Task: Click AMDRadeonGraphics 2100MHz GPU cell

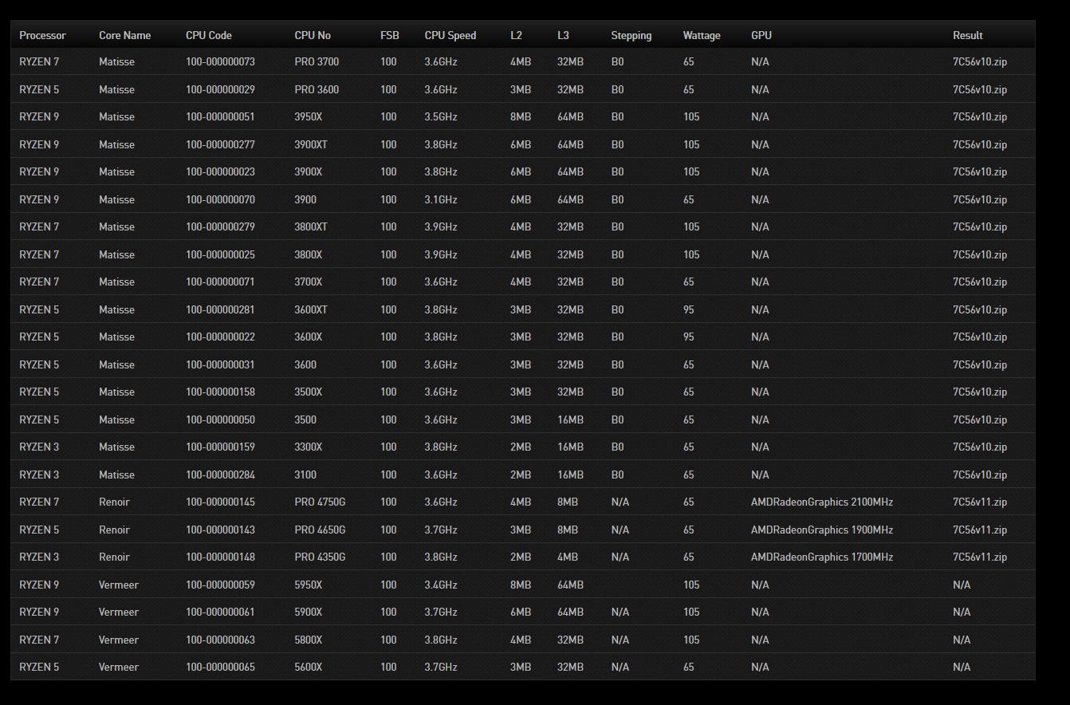Action: (822, 502)
